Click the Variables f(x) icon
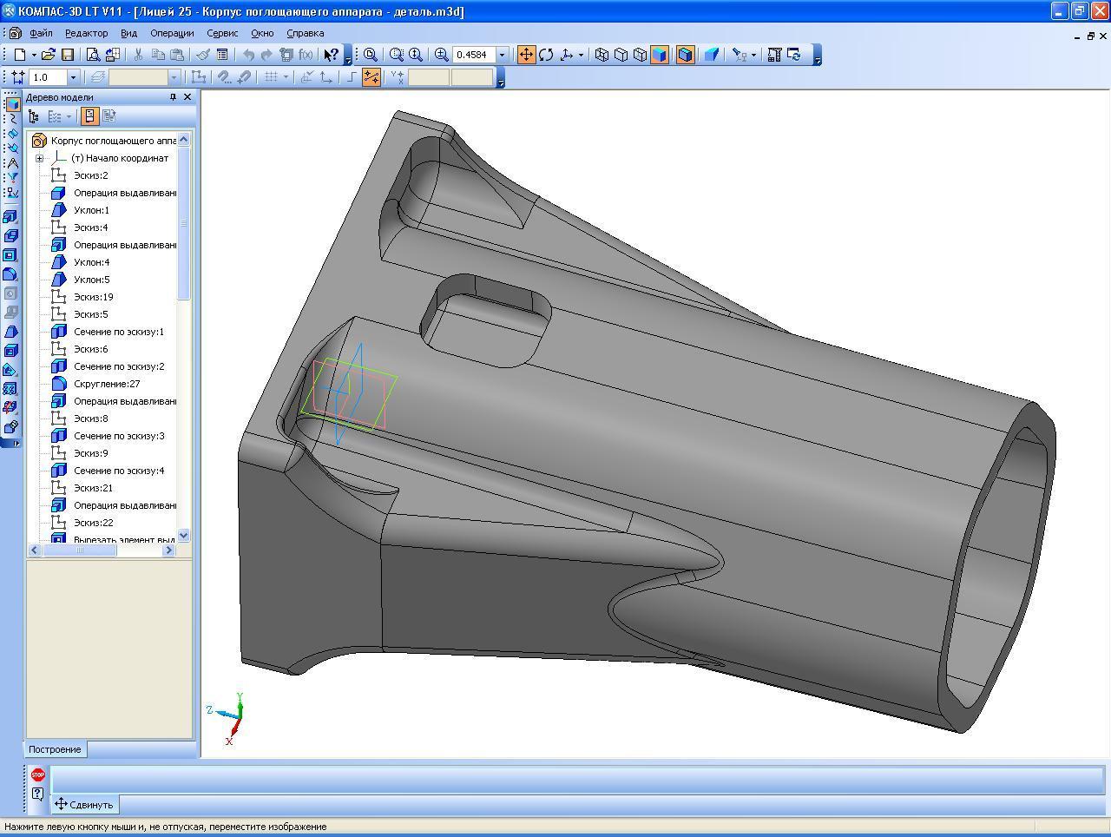Viewport: 1111px width, 837px height. pyautogui.click(x=306, y=55)
